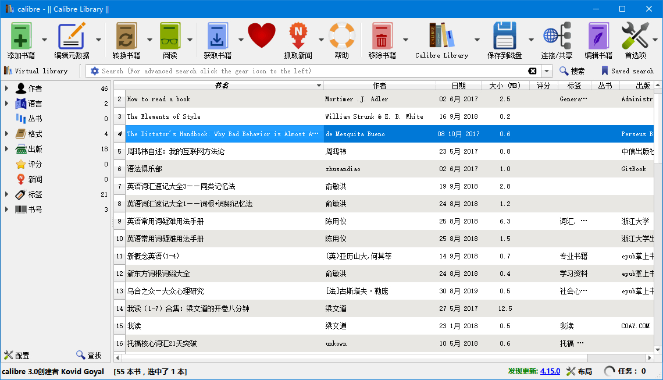This screenshot has width=663, height=380.
Task: Select book '语法俱乐部' row
Action: pyautogui.click(x=384, y=169)
